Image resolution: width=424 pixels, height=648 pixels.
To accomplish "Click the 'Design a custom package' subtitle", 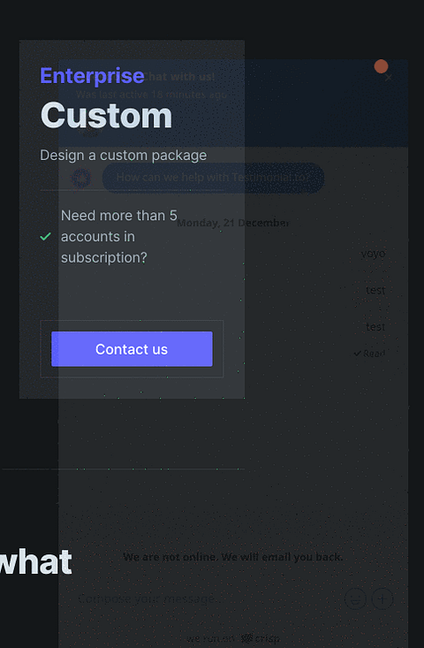I will tap(123, 156).
